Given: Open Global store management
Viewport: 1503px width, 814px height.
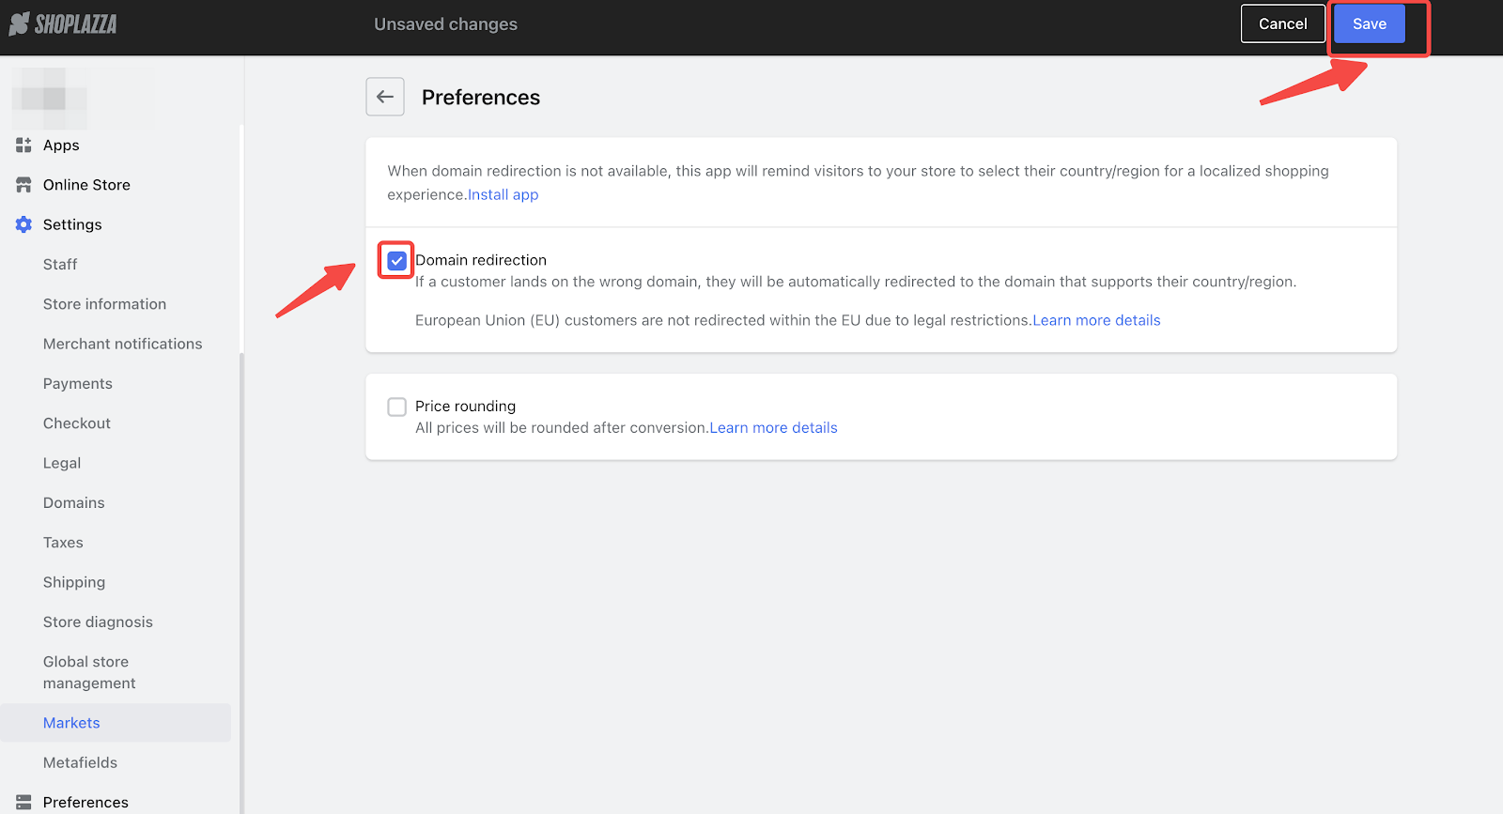Looking at the screenshot, I should click(x=89, y=672).
